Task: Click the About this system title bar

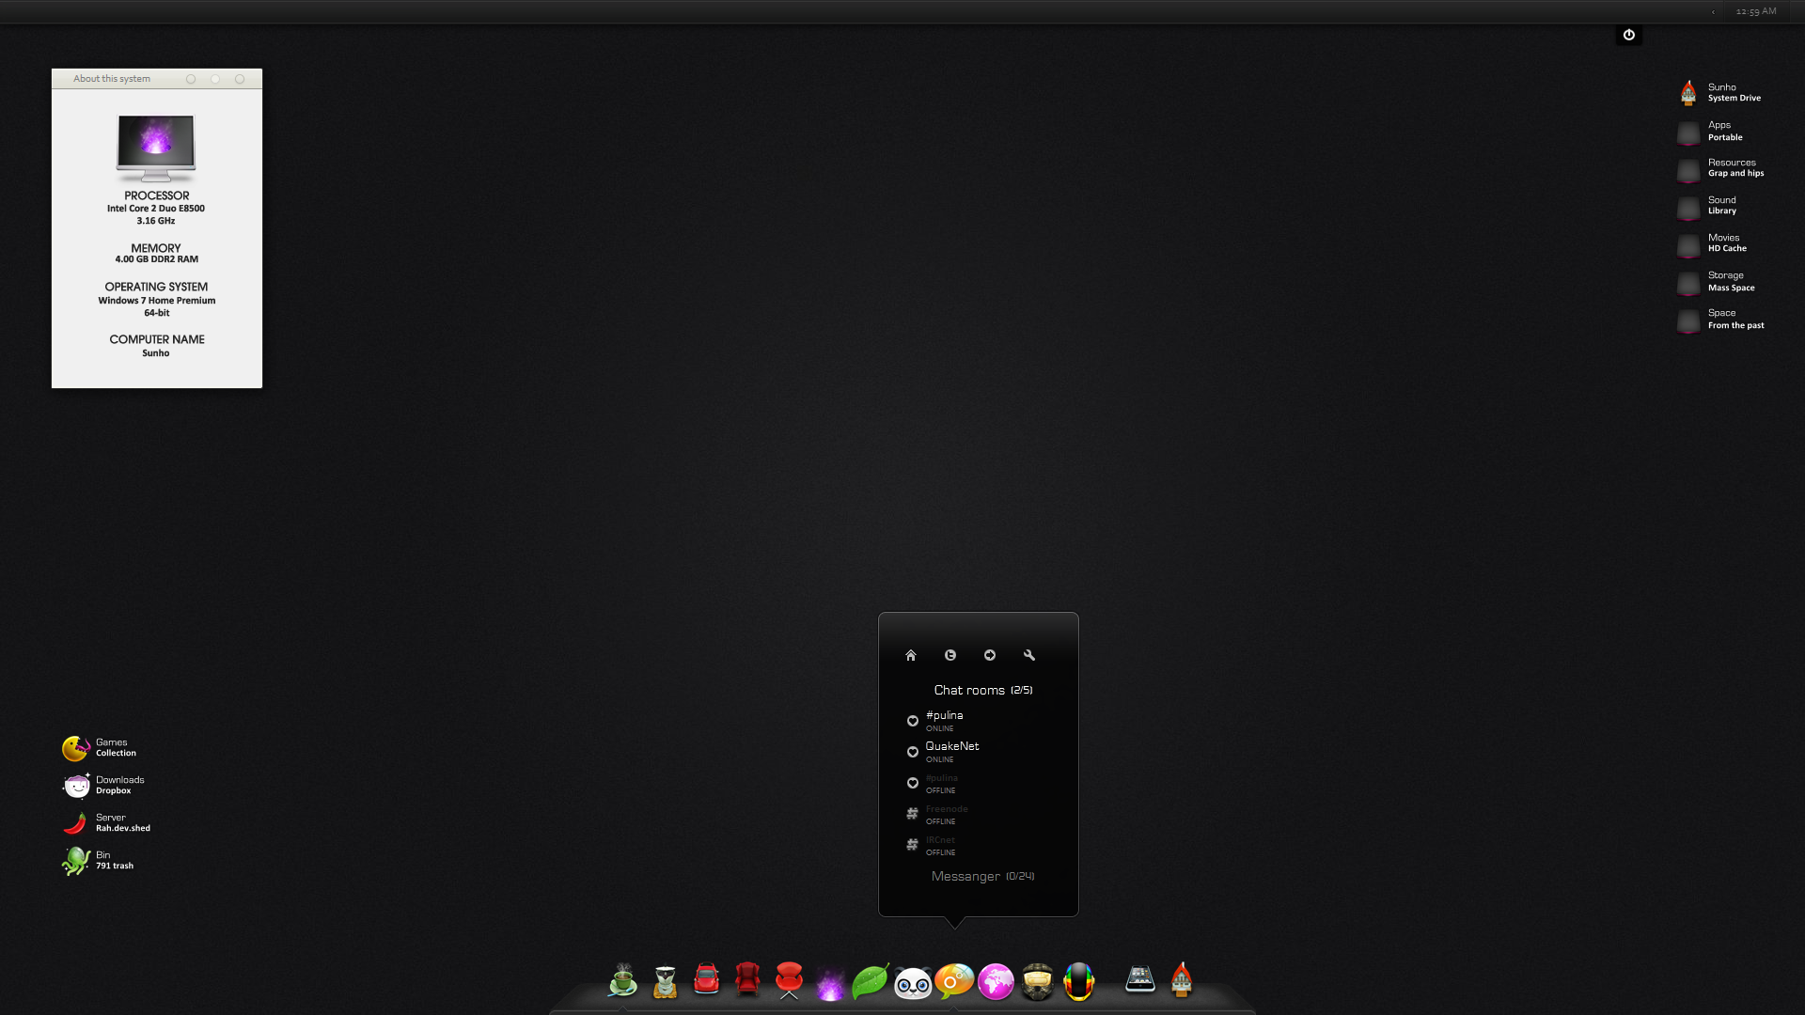Action: (x=157, y=79)
